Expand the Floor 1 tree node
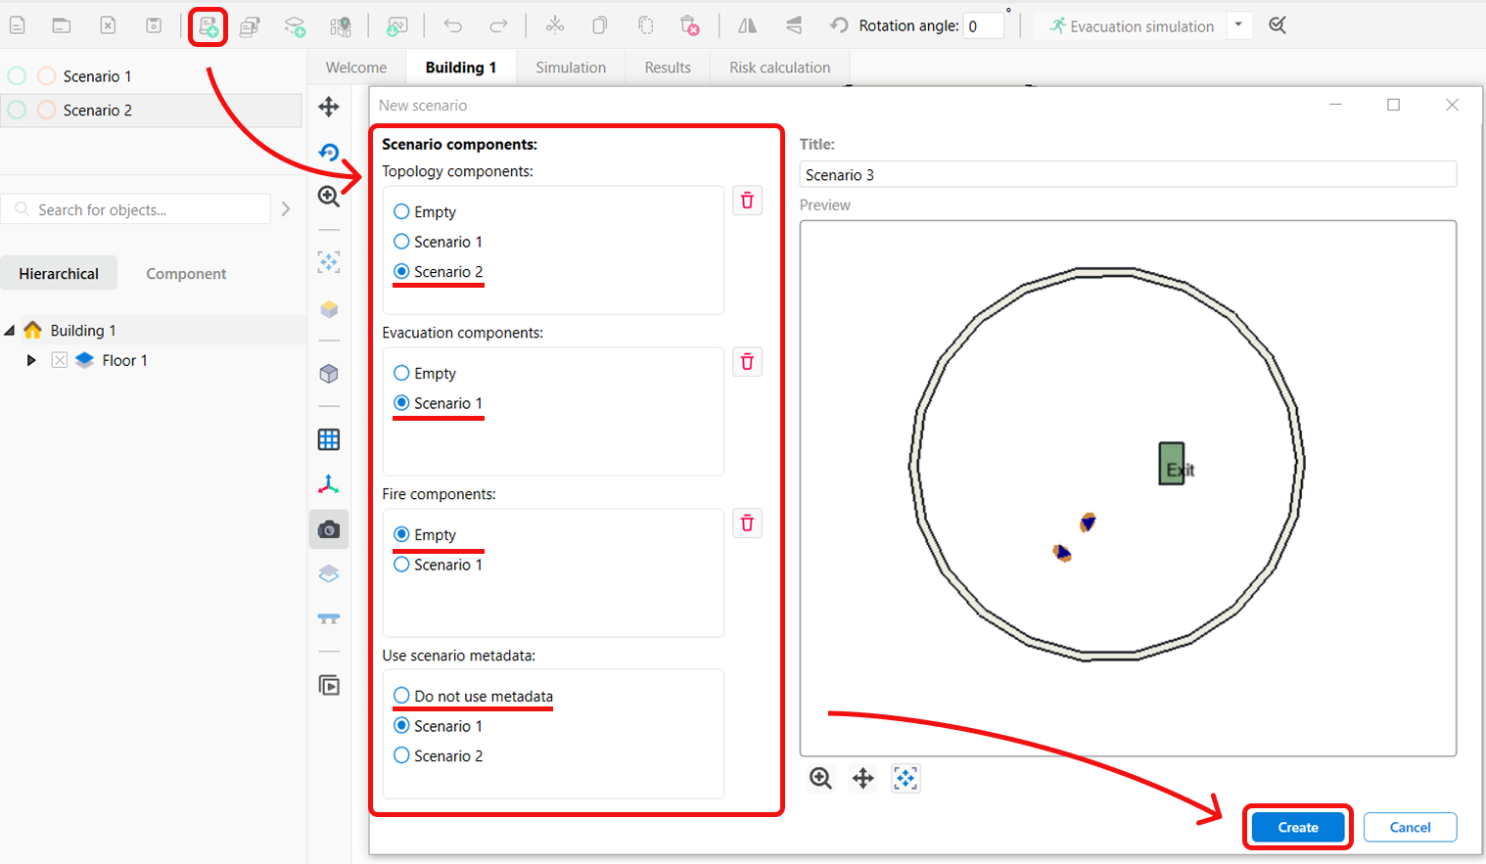 (x=31, y=360)
